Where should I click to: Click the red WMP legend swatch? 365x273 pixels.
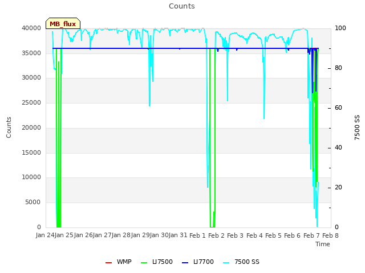108,263
